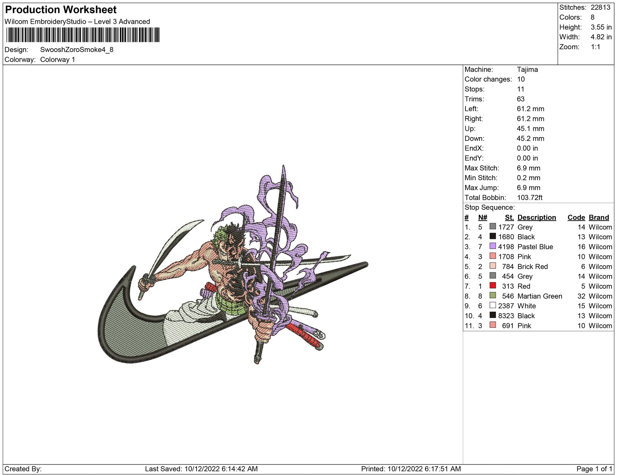This screenshot has height=475, width=617.
Task: Click the White swatch in stop 9
Action: 492,305
